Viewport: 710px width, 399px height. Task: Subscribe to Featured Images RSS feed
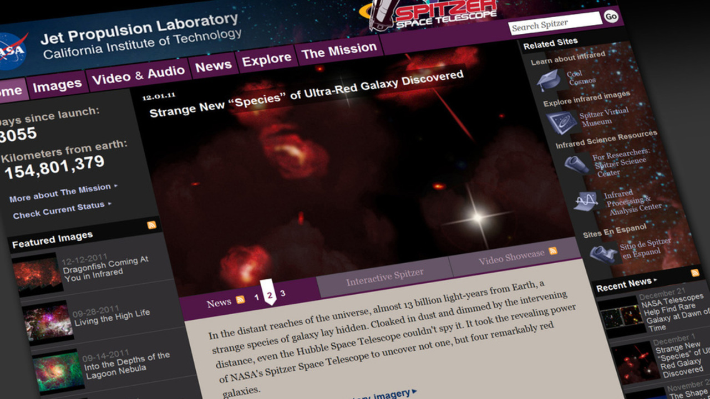[151, 224]
